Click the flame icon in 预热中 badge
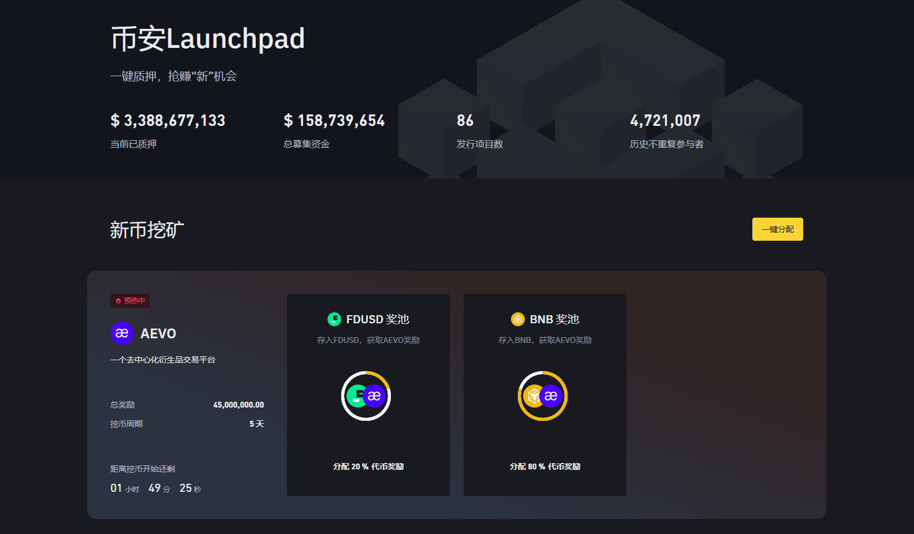Viewport: 914px width, 534px height. [118, 301]
